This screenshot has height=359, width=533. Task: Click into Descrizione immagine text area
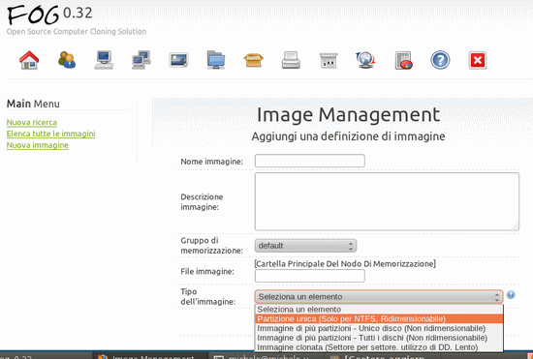click(x=387, y=201)
